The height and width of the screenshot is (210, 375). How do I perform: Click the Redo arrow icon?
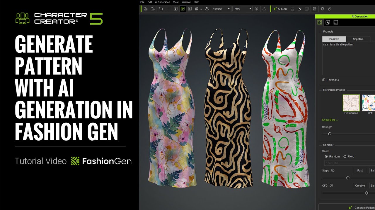[168, 9]
